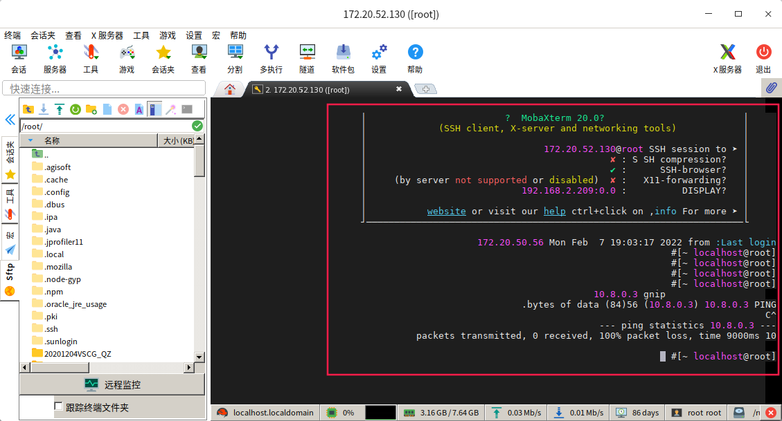
Task: Open the X服务器 menu
Action: pyautogui.click(x=107, y=35)
